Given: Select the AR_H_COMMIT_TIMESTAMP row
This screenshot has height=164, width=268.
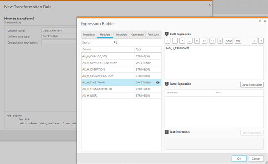Looking at the screenshot, I should click(121, 63).
